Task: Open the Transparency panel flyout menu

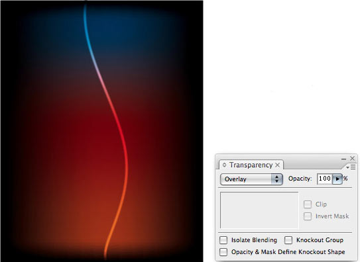Action: click(x=351, y=167)
